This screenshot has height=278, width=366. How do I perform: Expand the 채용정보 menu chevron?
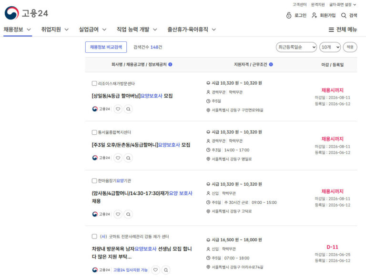(29, 30)
